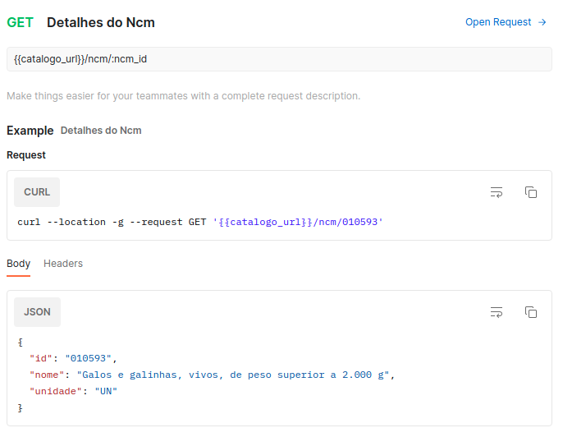Select the JSON format label
The width and height of the screenshot is (563, 437).
click(38, 312)
